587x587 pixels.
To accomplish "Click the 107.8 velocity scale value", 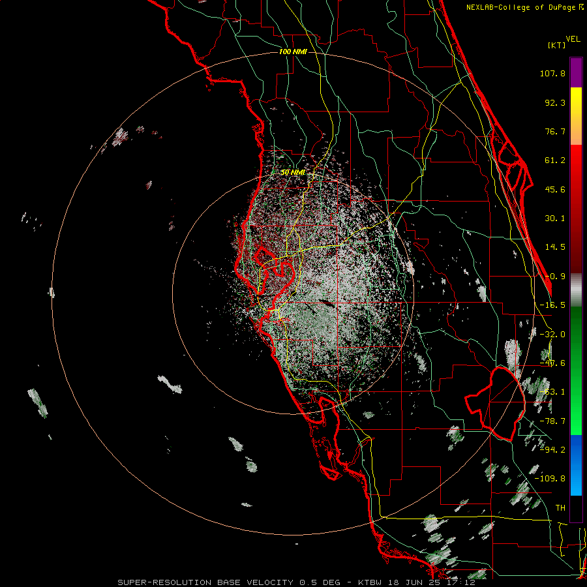I will tap(552, 73).
